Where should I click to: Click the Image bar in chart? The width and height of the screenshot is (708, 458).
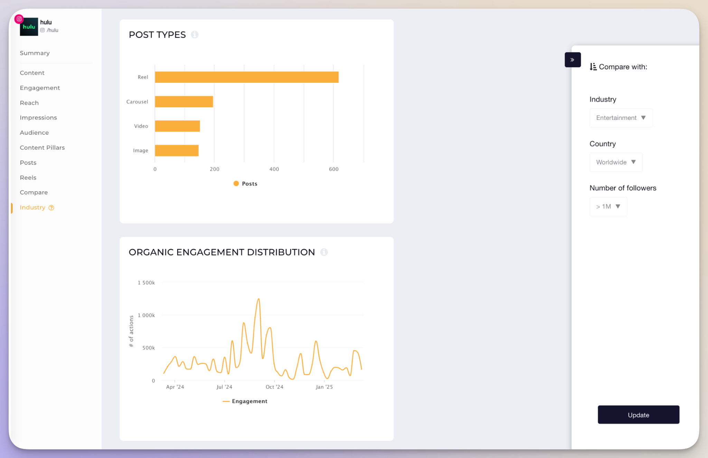[177, 151]
